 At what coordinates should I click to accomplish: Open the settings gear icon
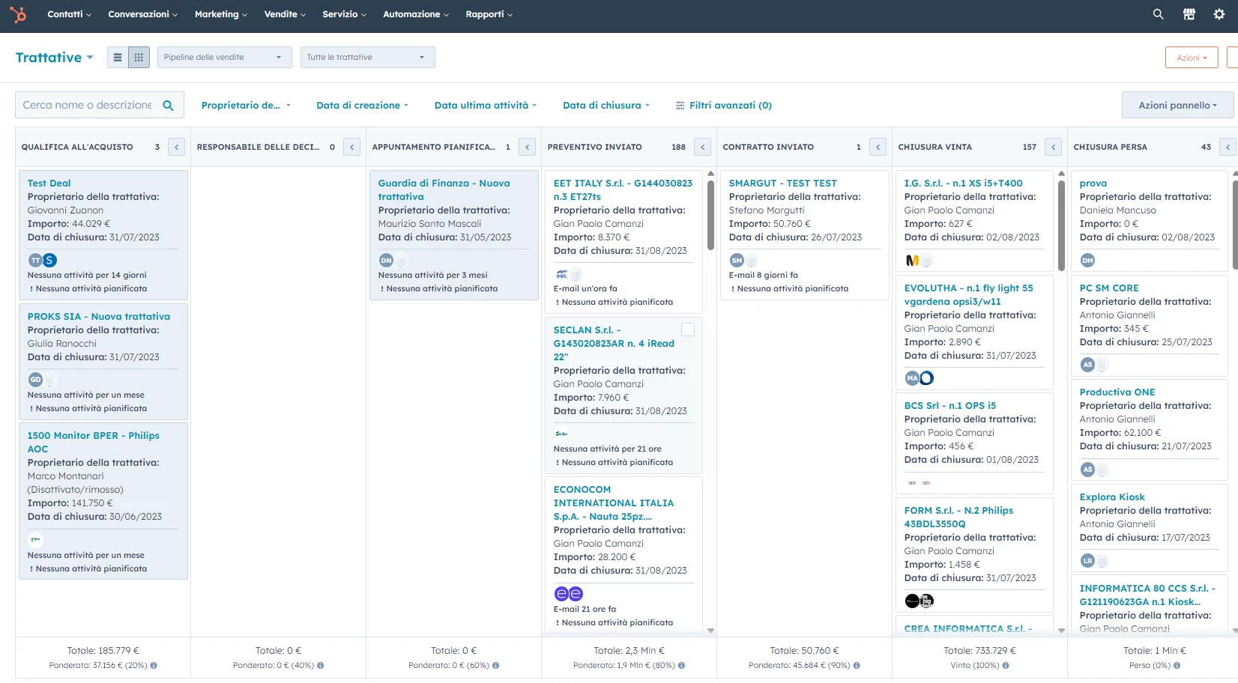pos(1219,14)
